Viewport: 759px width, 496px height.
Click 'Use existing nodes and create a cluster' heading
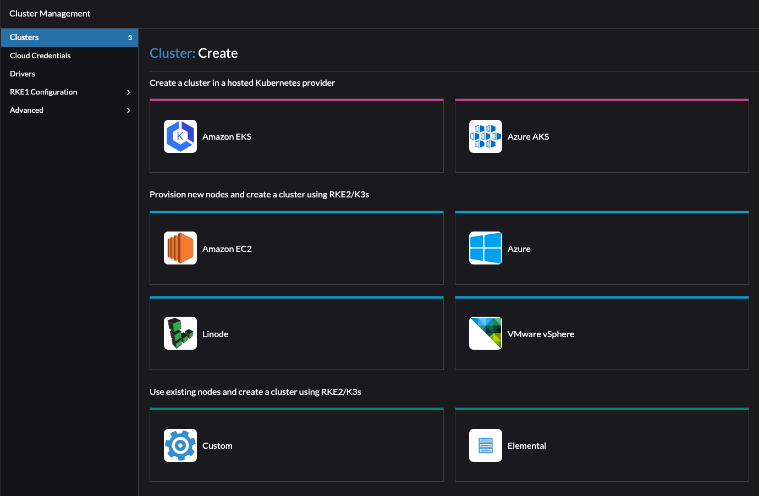(255, 392)
